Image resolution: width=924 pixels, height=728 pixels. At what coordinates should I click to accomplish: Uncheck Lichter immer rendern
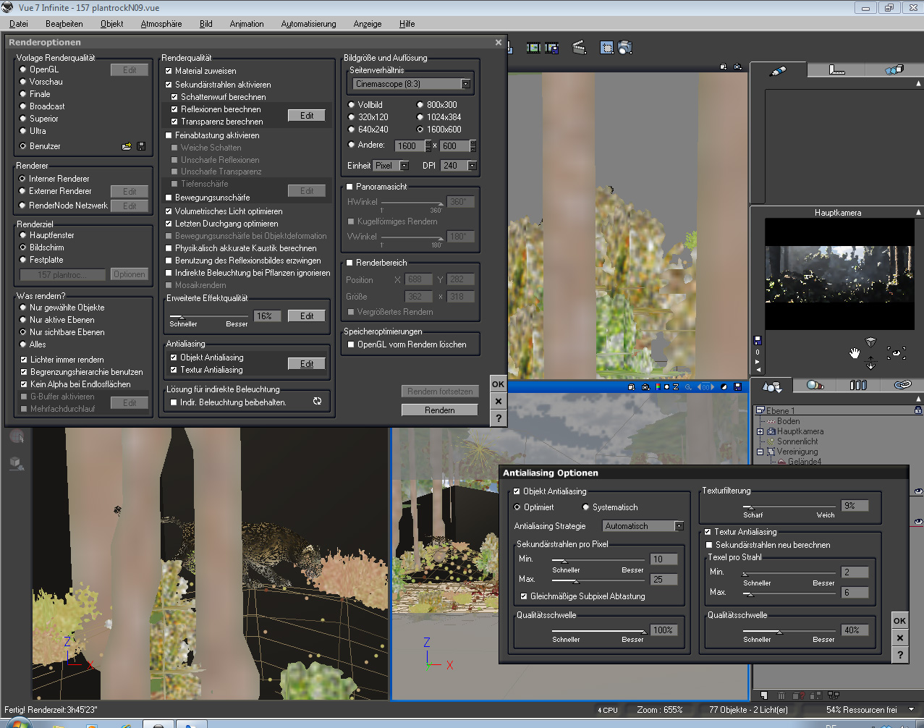[x=24, y=360]
